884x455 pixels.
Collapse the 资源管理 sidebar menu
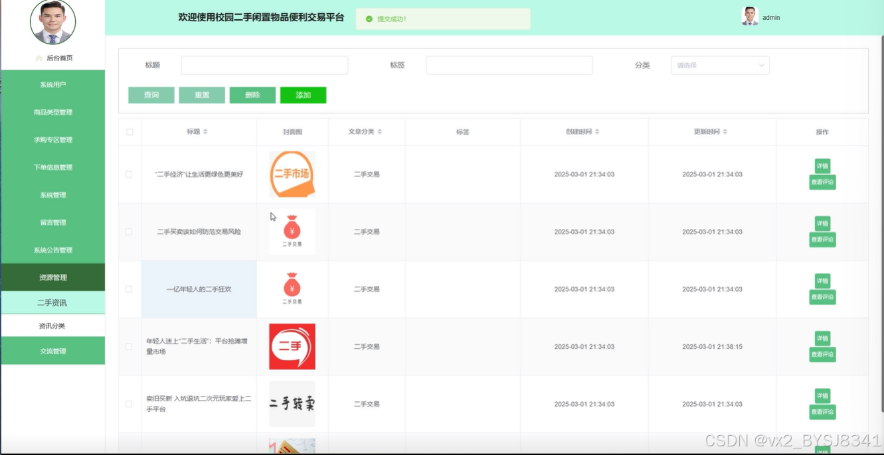click(53, 277)
